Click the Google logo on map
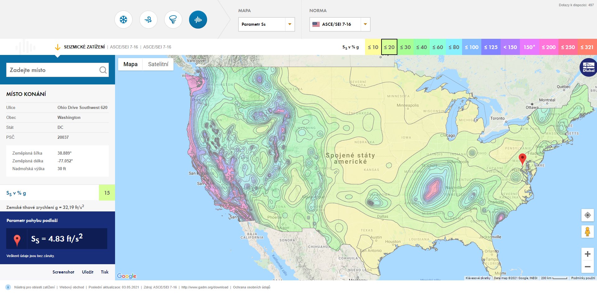597x294 pixels. (x=127, y=276)
